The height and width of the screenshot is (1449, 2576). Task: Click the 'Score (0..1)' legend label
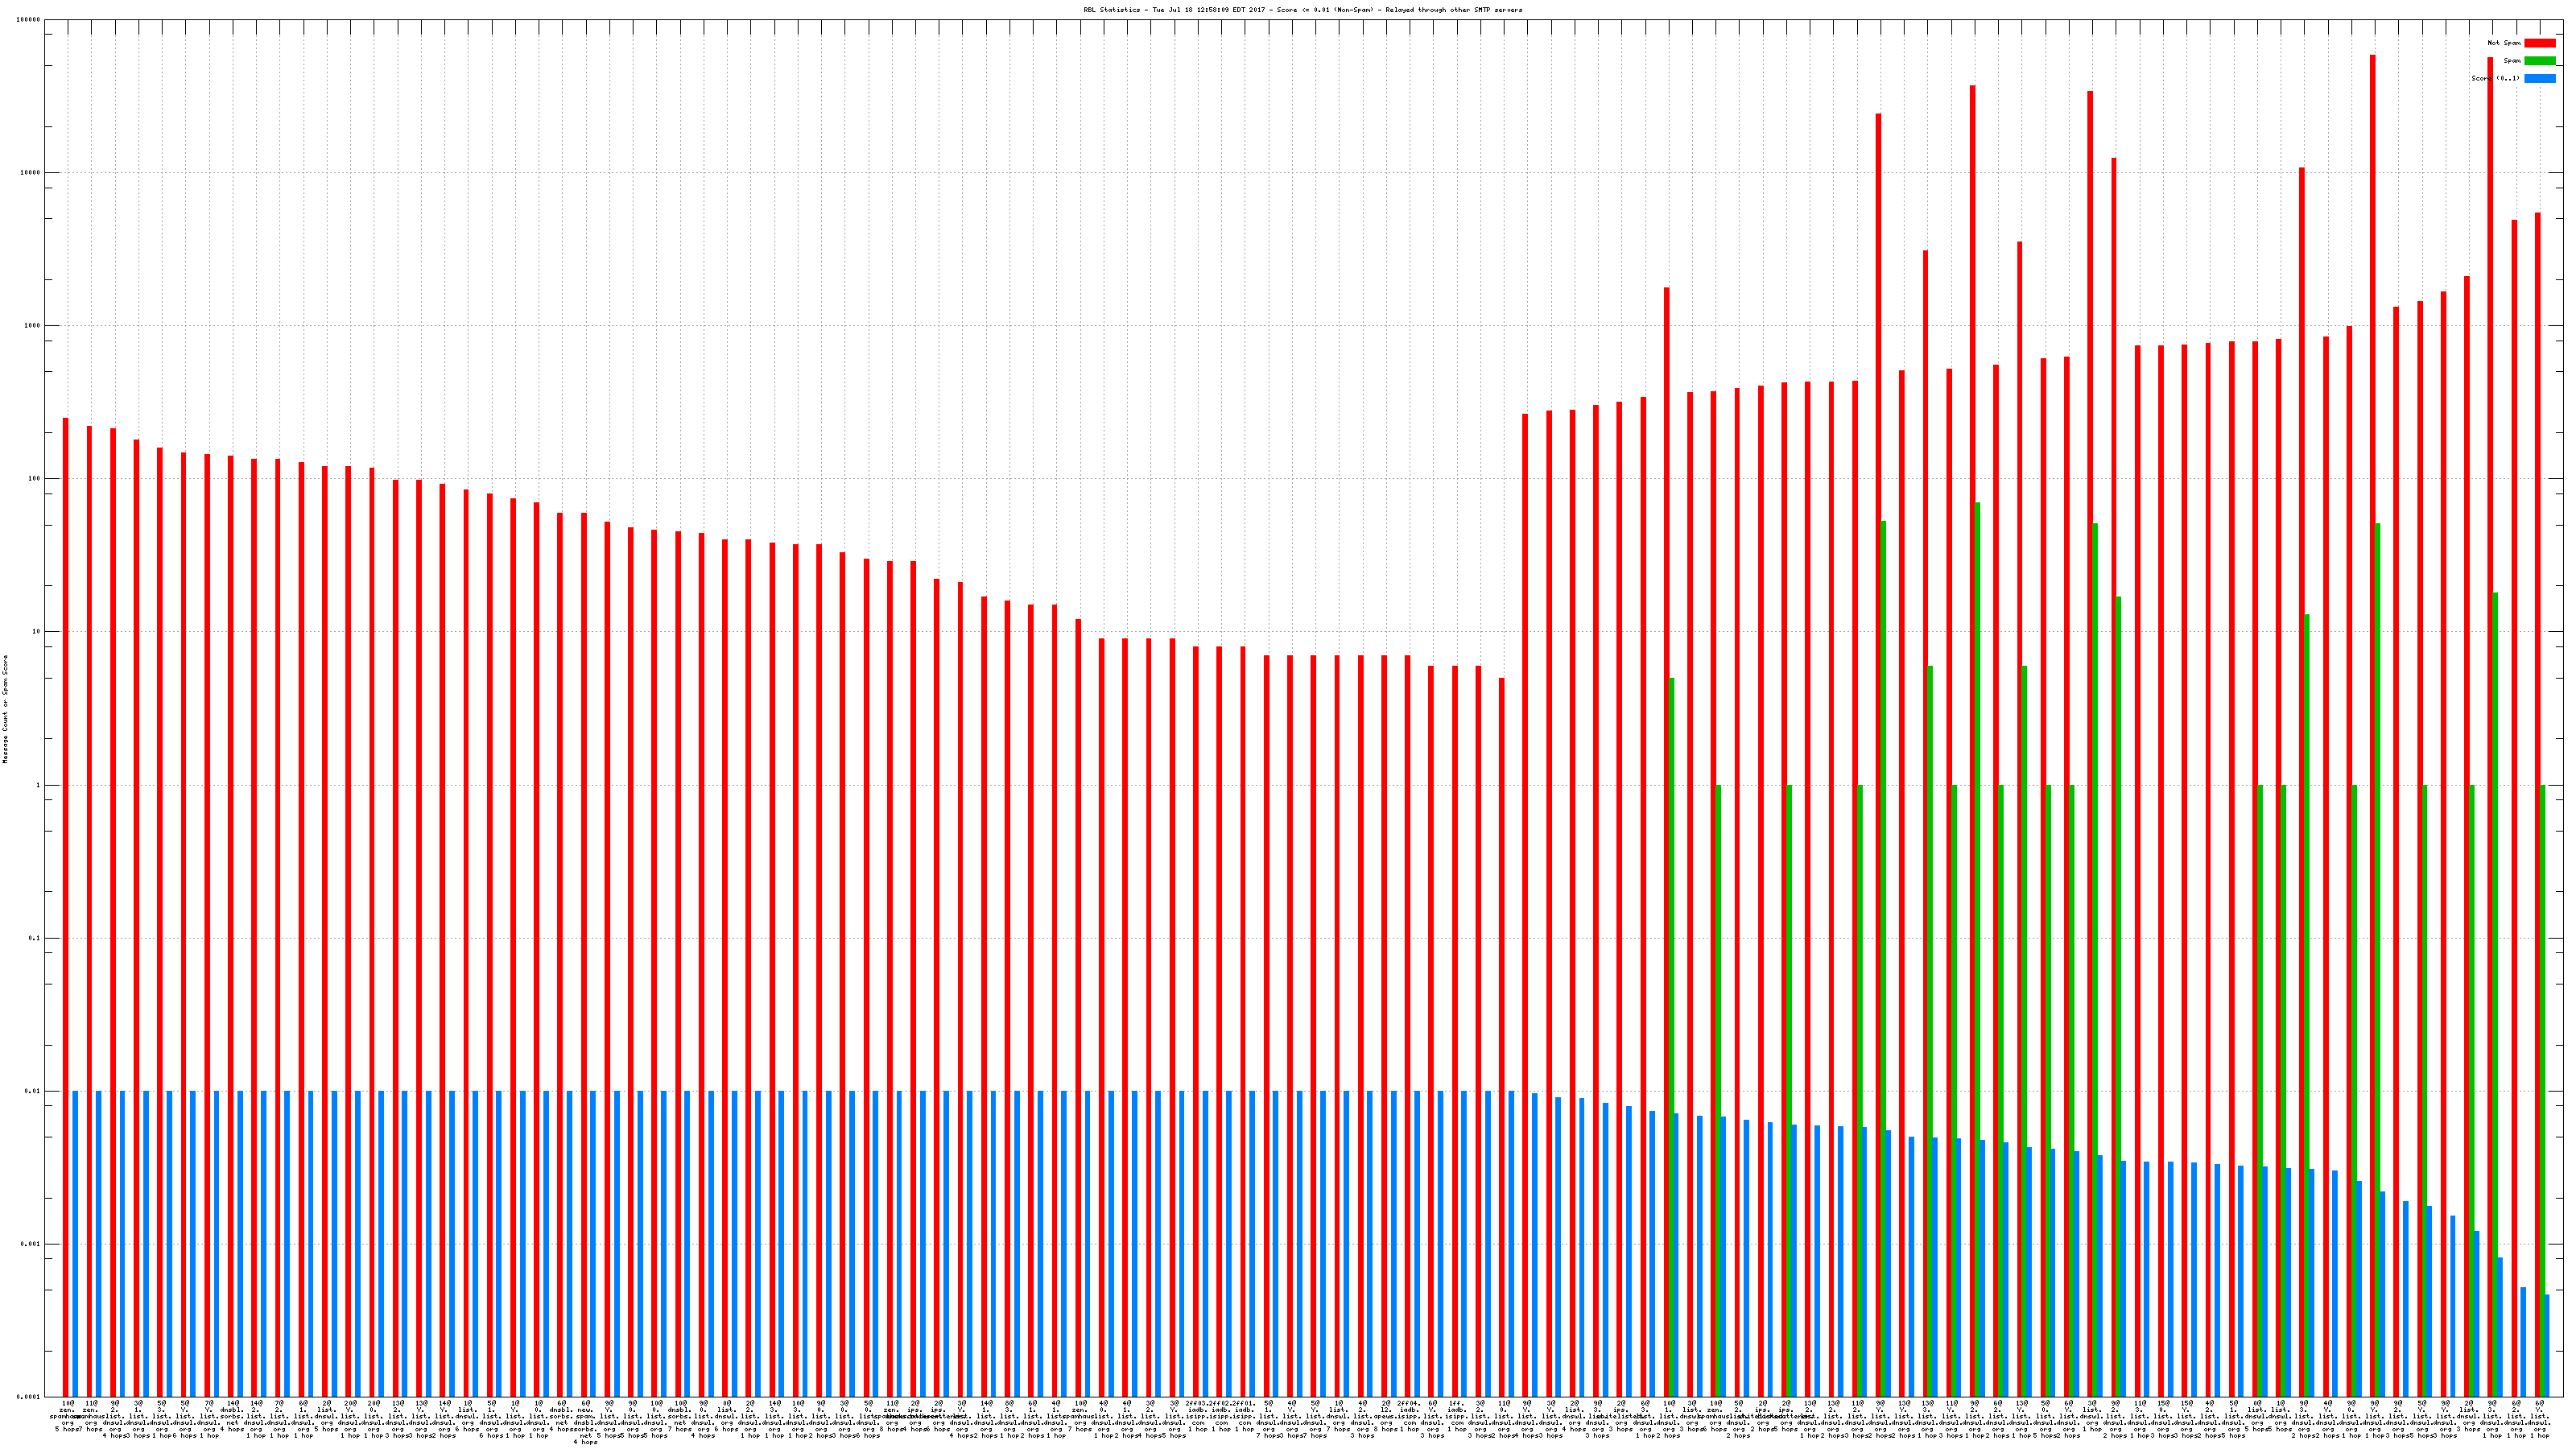tap(2495, 78)
